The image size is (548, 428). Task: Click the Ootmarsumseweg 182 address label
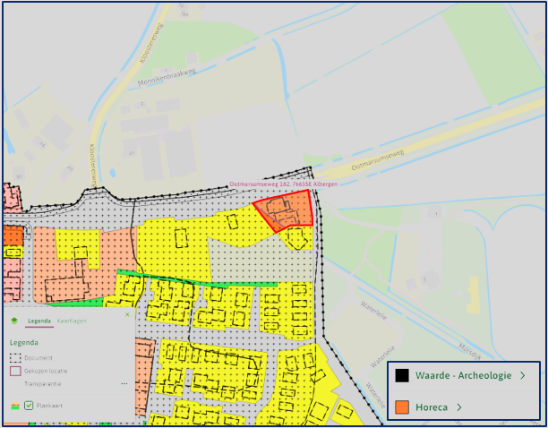pyautogui.click(x=284, y=184)
